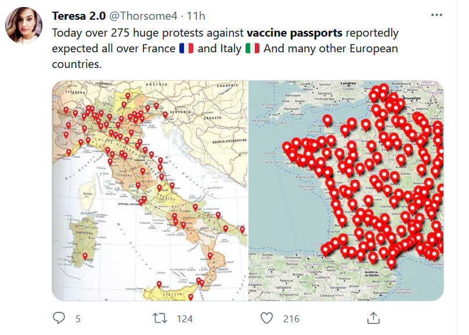
Task: Click the reply count 5
Action: click(78, 319)
